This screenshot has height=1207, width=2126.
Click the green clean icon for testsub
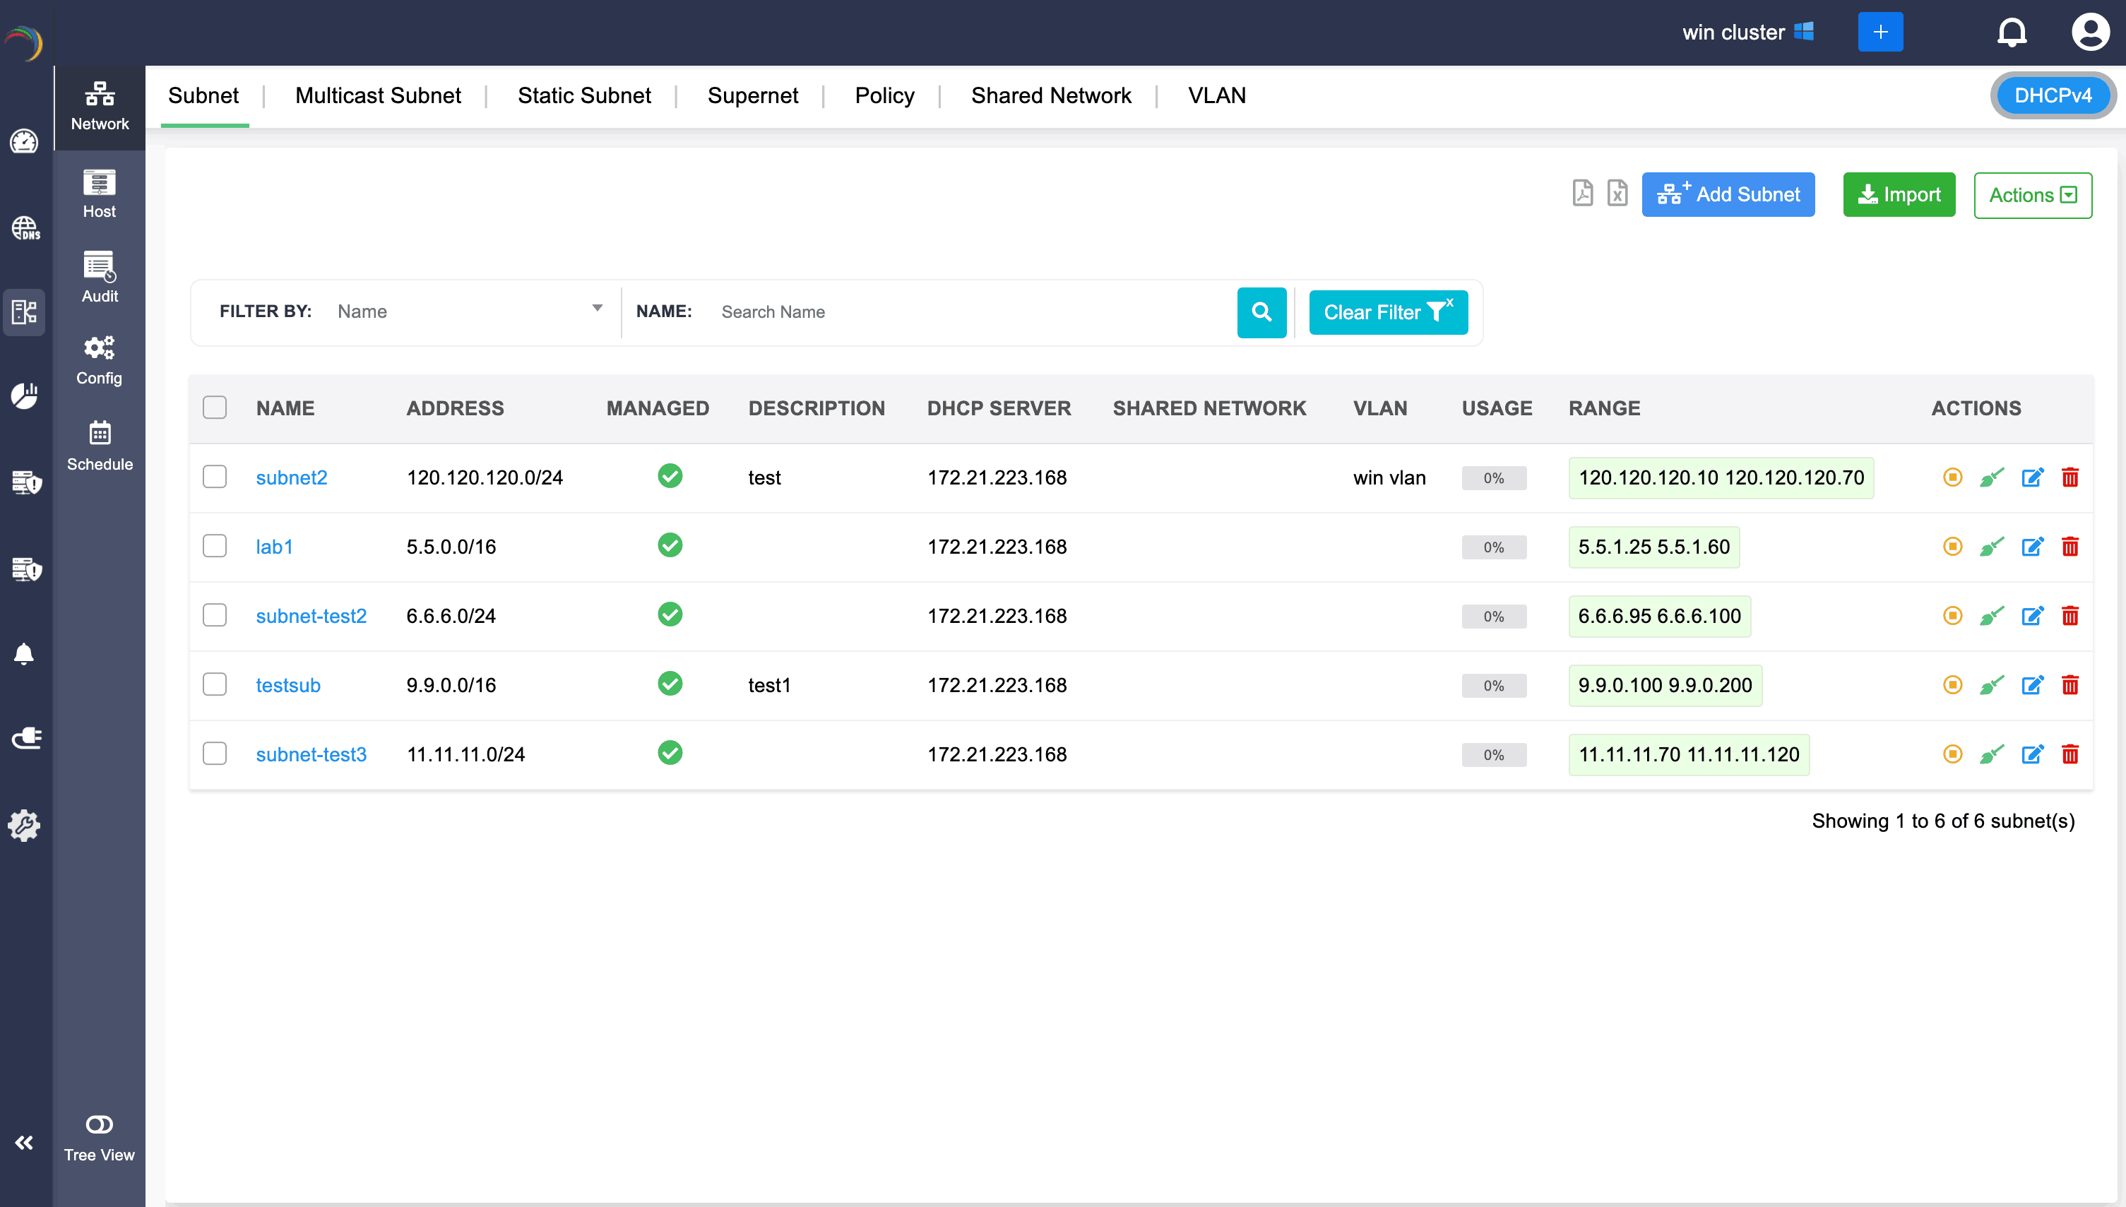click(x=1991, y=686)
